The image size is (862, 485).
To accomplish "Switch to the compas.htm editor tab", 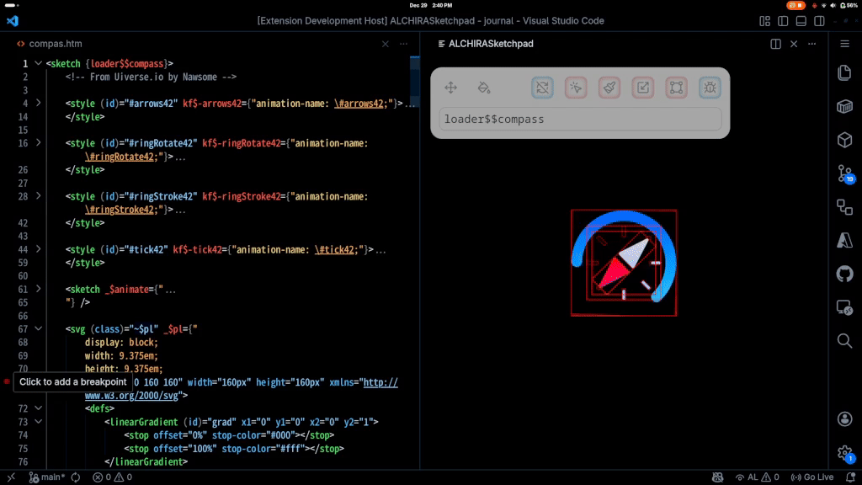I will 56,44.
